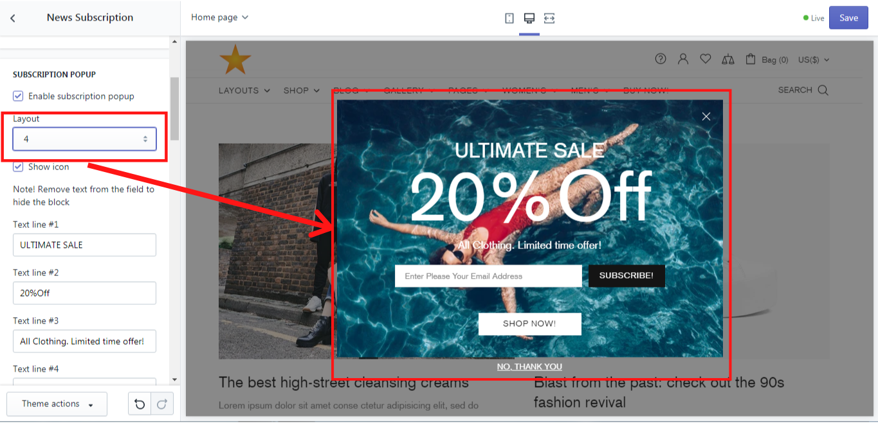
Task: Open the LAYOUTS menu in store navigation
Action: click(244, 91)
